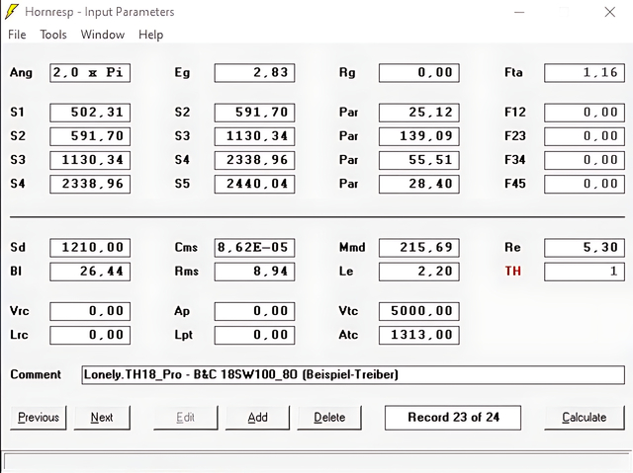The image size is (633, 473).
Task: Click the F34 input field
Action: (x=585, y=160)
